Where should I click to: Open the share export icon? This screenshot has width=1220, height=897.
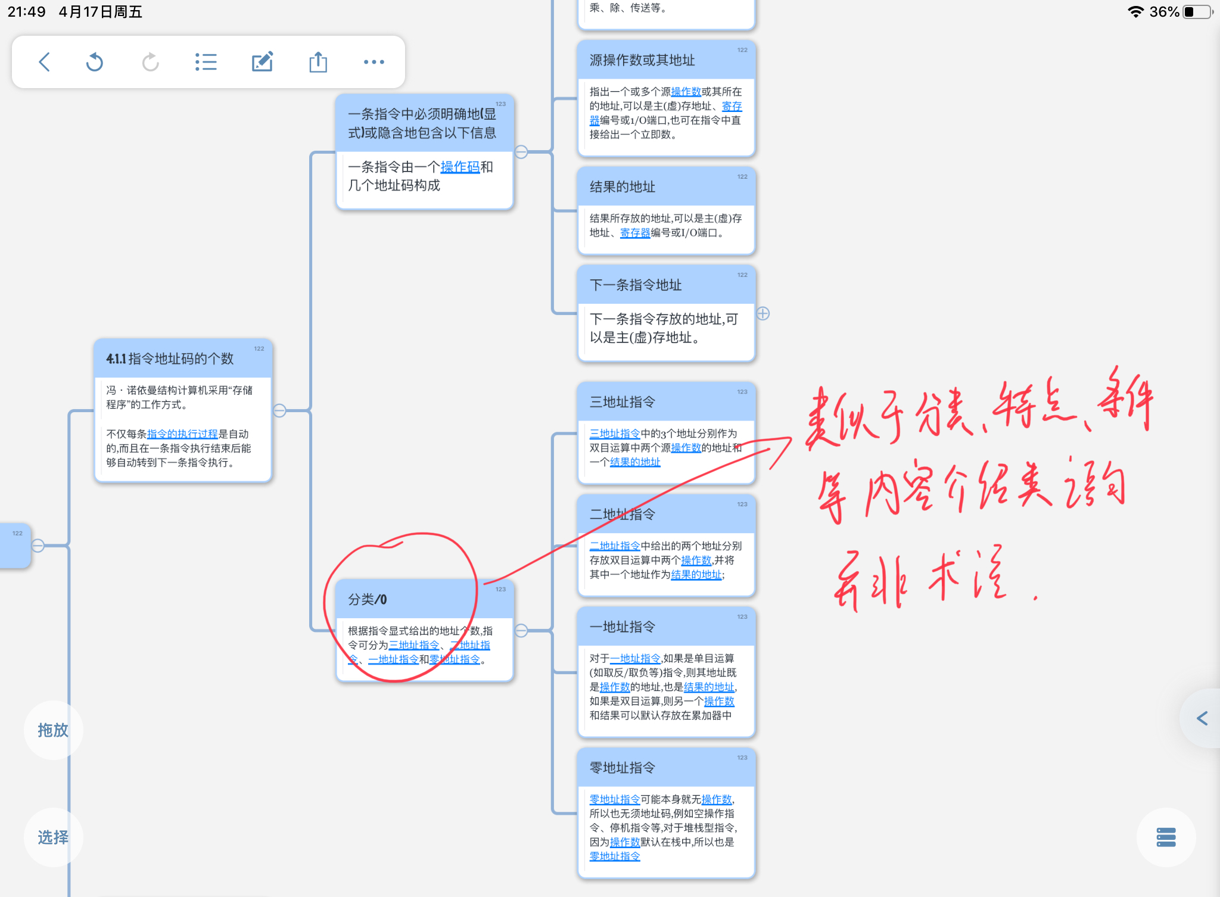pos(318,62)
